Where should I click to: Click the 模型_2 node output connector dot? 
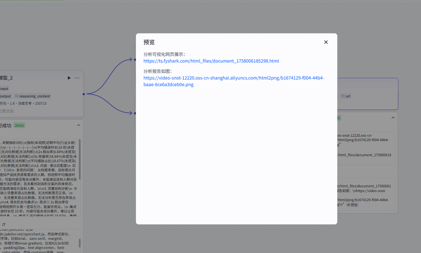coord(84,94)
